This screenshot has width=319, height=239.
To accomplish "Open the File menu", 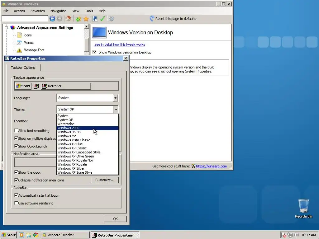I will coord(6,11).
